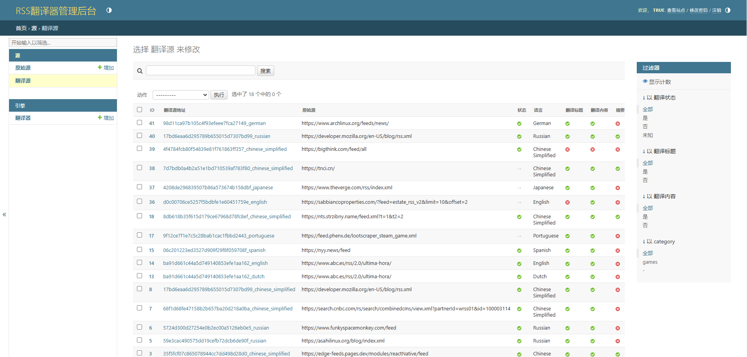Filter category by games
Image resolution: width=747 pixels, height=357 pixels.
(650, 262)
